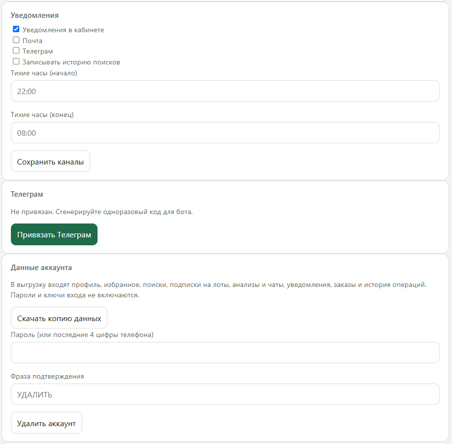452x444 pixels.
Task: Click the green 'Привязать Телеграм' button
Action: [54, 234]
